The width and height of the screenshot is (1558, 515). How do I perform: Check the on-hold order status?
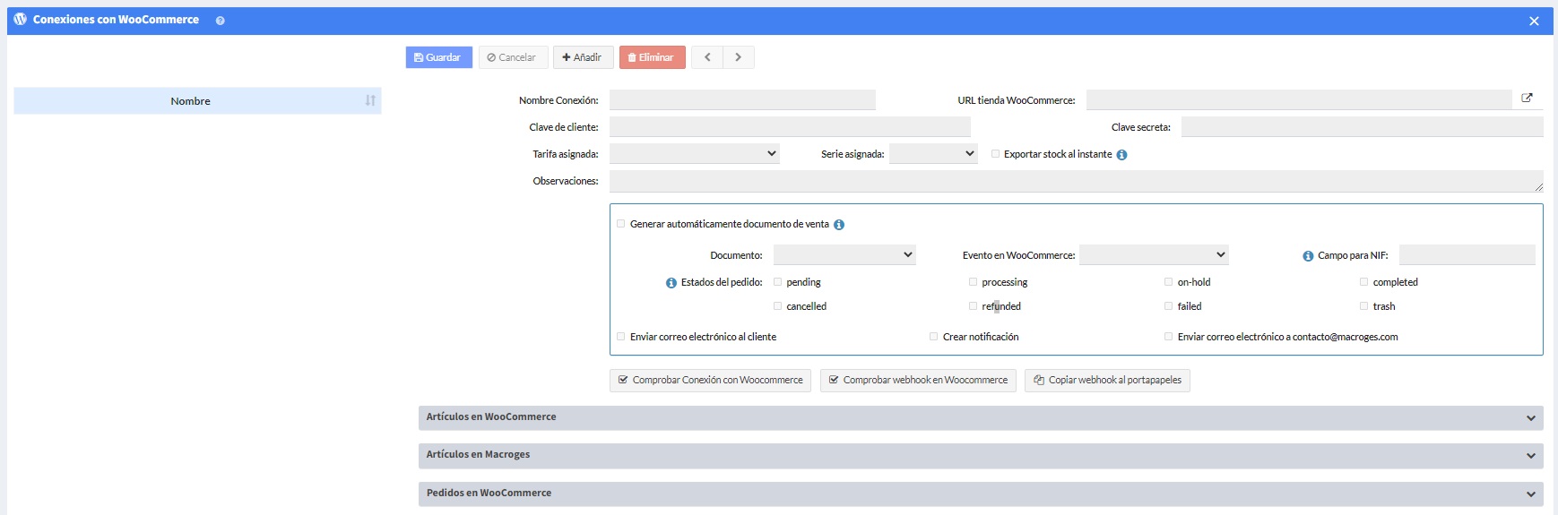(x=1169, y=282)
